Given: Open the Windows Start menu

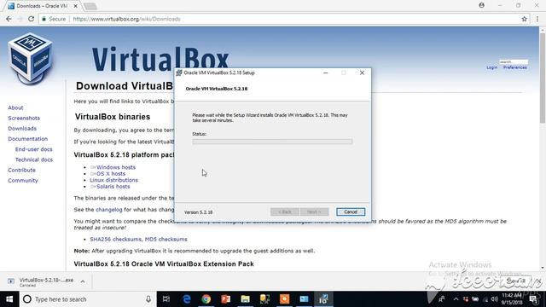Looking at the screenshot, I should click(x=9, y=299).
